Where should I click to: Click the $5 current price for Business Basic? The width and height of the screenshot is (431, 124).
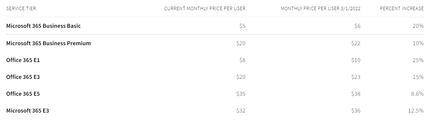coord(242,26)
